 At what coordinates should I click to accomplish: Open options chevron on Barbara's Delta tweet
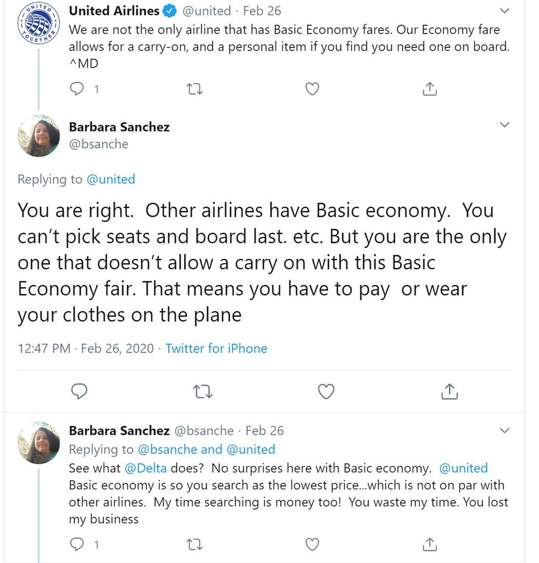click(504, 430)
